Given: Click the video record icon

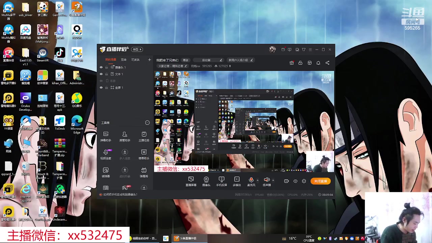Looking at the screenshot, I should [x=287, y=181].
